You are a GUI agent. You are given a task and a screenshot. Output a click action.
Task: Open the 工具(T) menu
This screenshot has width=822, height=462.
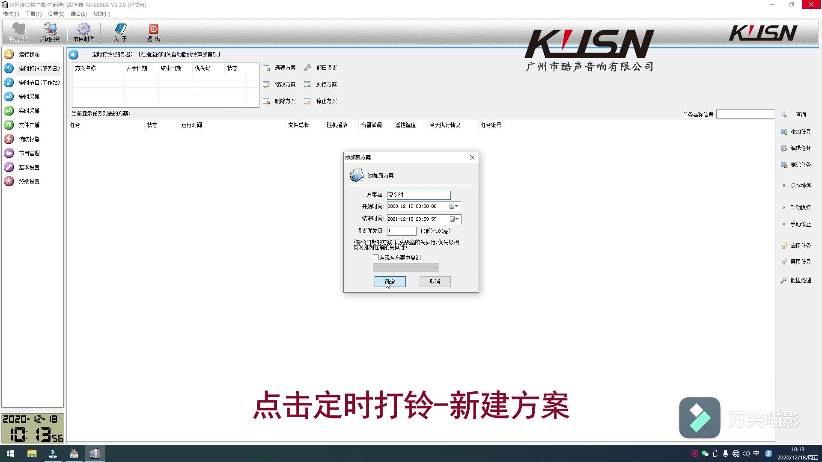[x=33, y=14]
